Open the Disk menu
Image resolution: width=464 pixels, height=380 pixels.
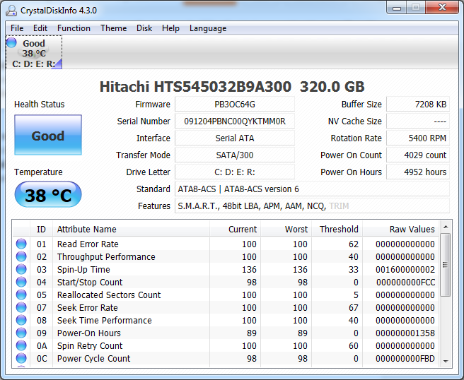coord(144,28)
